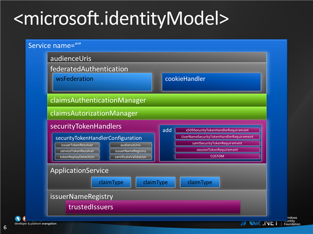Select the tokenReplayDetection item
This screenshot has width=313, height=234.
pos(77,157)
